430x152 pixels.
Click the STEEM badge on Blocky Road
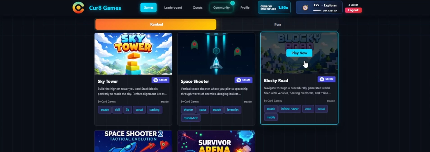click(326, 79)
